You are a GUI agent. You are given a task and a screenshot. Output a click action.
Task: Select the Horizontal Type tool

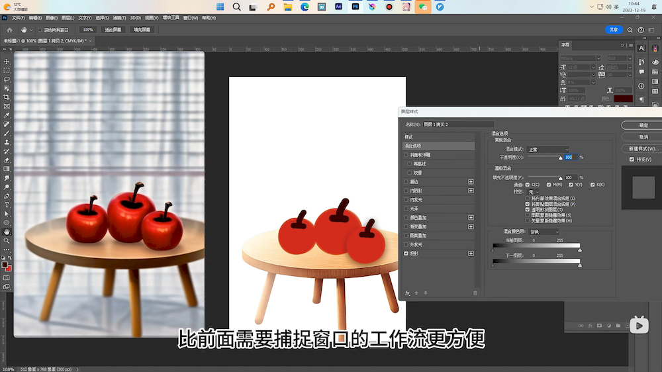point(7,205)
